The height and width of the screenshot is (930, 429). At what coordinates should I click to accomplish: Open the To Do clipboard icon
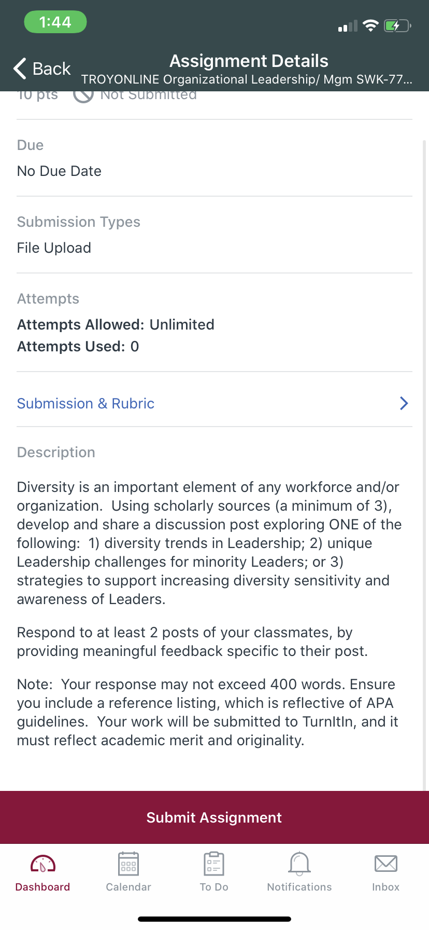coord(214,864)
